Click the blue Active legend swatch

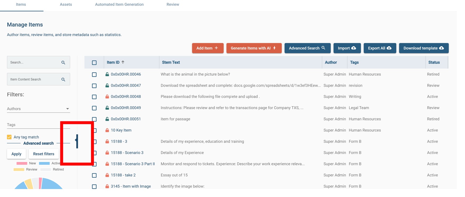tap(44, 163)
